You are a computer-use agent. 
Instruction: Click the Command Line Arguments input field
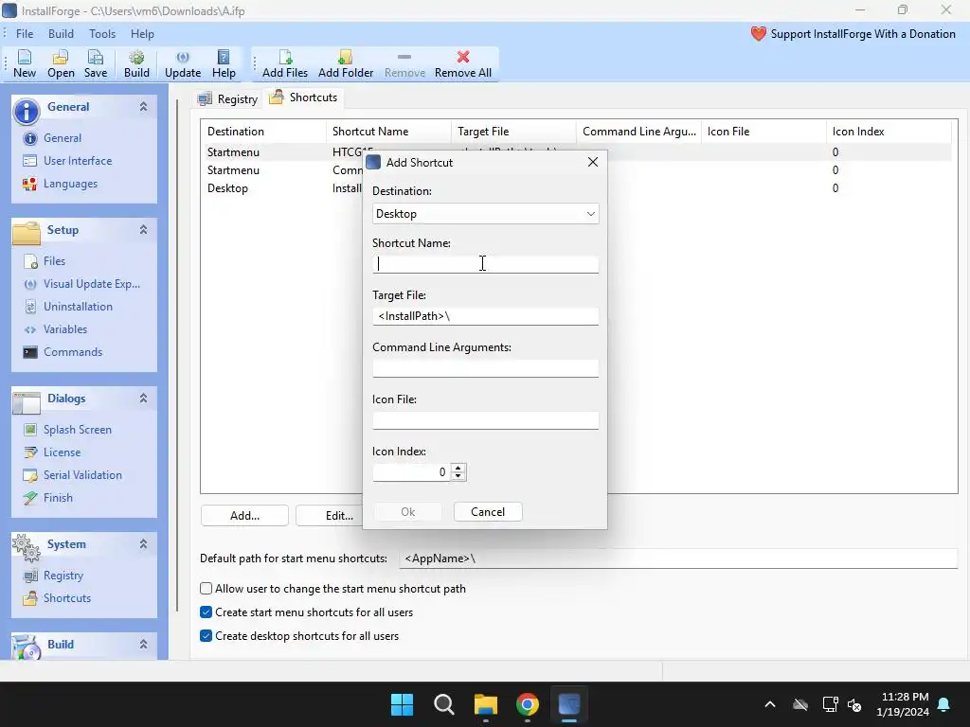pyautogui.click(x=485, y=368)
